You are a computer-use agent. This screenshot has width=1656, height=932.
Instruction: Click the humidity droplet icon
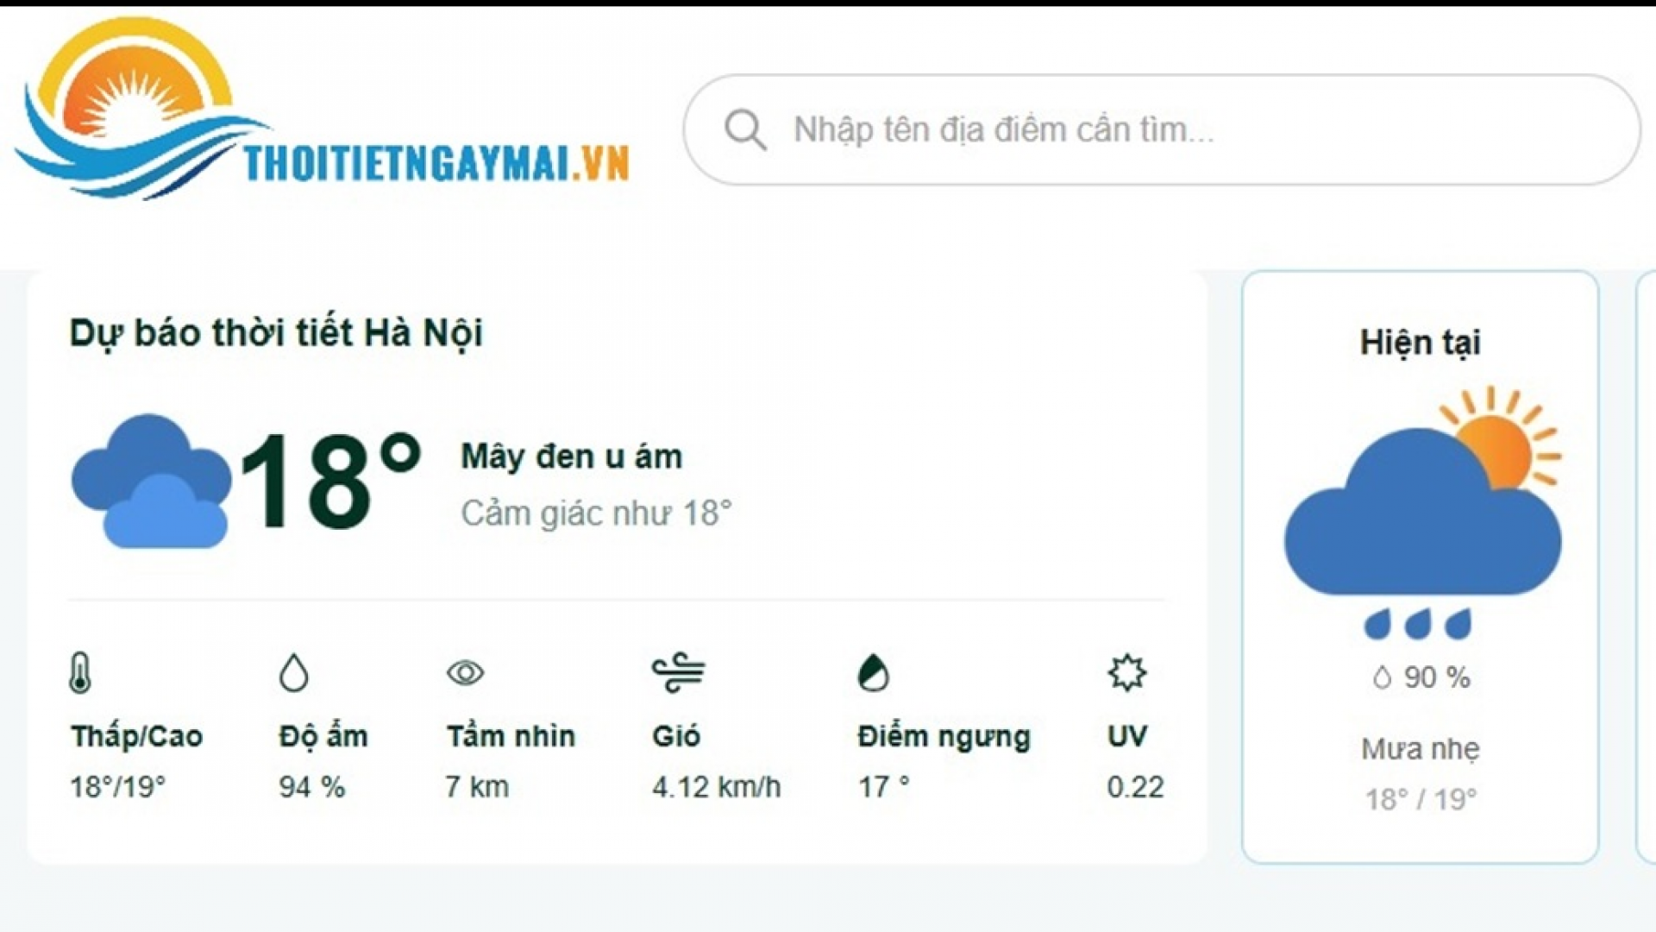point(294,673)
